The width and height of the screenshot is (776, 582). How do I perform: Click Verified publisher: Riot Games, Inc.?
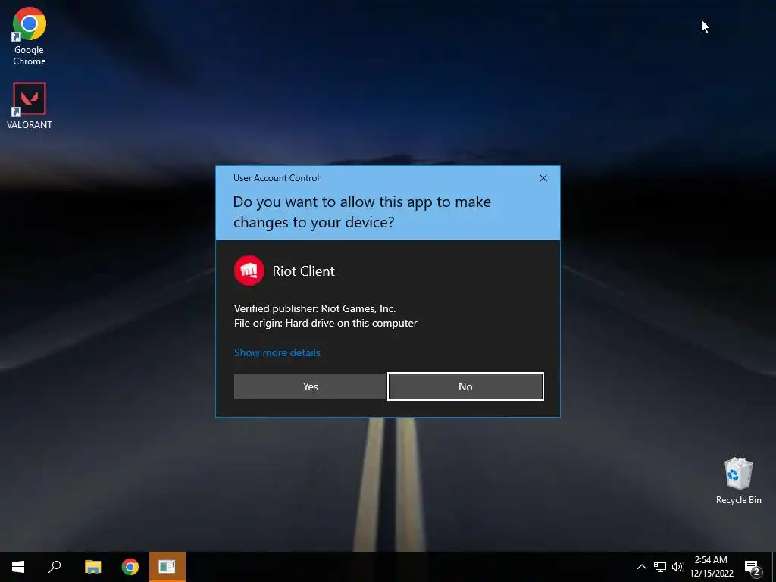(314, 309)
